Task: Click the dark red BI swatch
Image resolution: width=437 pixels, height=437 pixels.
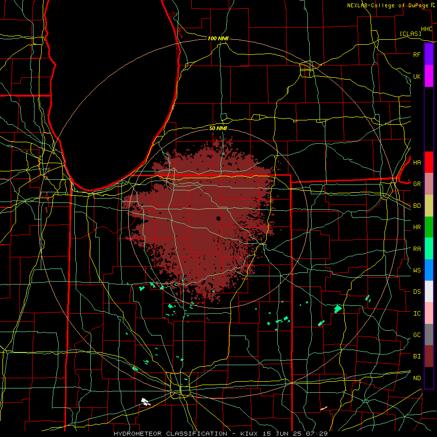Action: pyautogui.click(x=429, y=356)
